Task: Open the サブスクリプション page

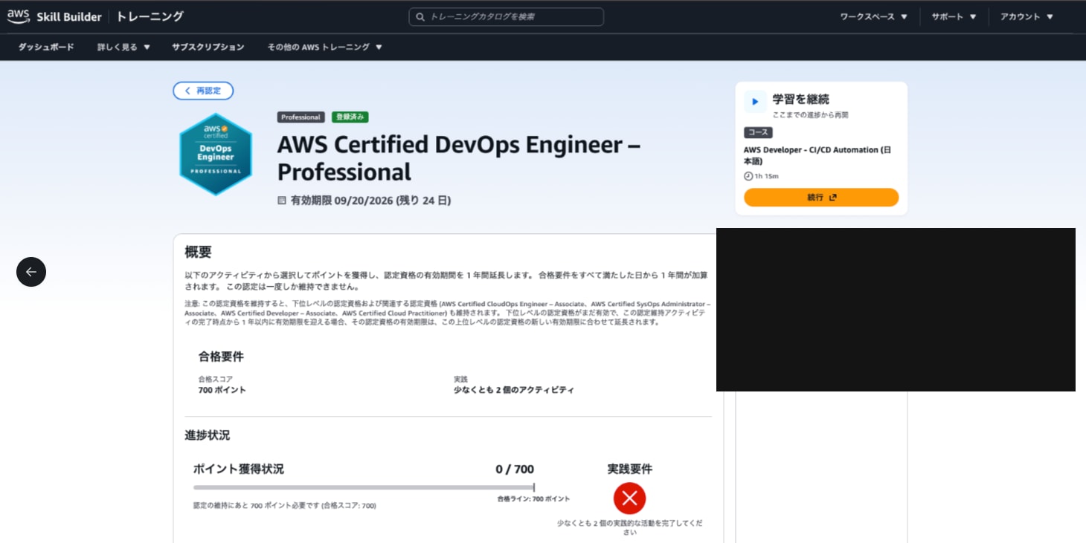Action: click(x=208, y=47)
